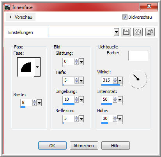This screenshot has width=161, height=157.
Task: Toggle the Bildvorschau checkbox
Action: pyautogui.click(x=125, y=17)
